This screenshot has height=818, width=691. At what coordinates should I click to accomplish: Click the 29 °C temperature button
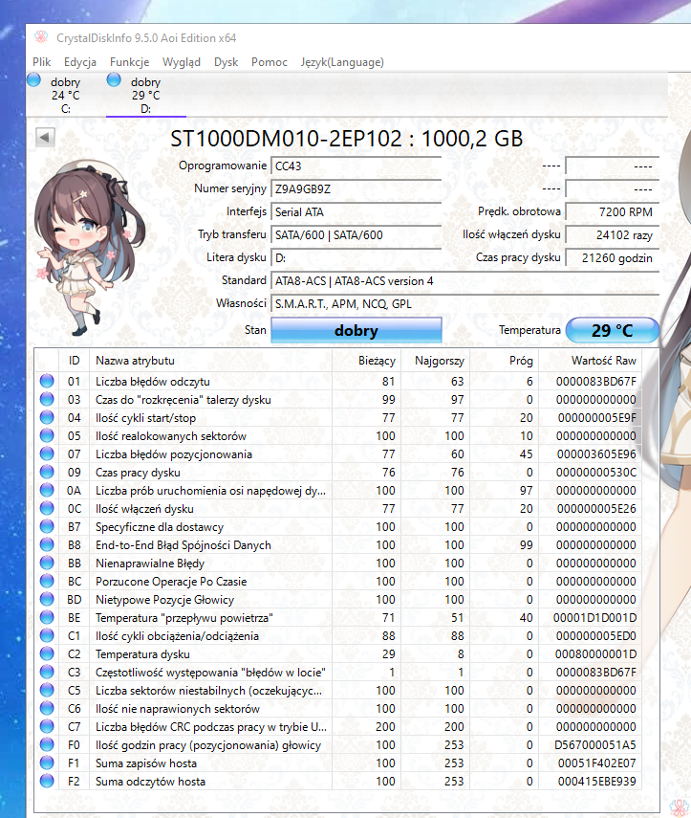coord(613,330)
